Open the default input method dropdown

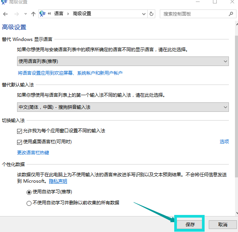click(x=123, y=107)
